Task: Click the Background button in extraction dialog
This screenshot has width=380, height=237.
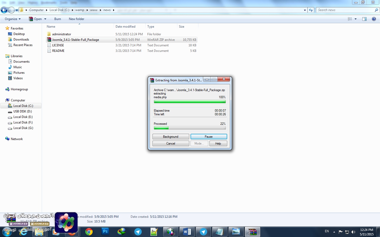Action: click(170, 137)
